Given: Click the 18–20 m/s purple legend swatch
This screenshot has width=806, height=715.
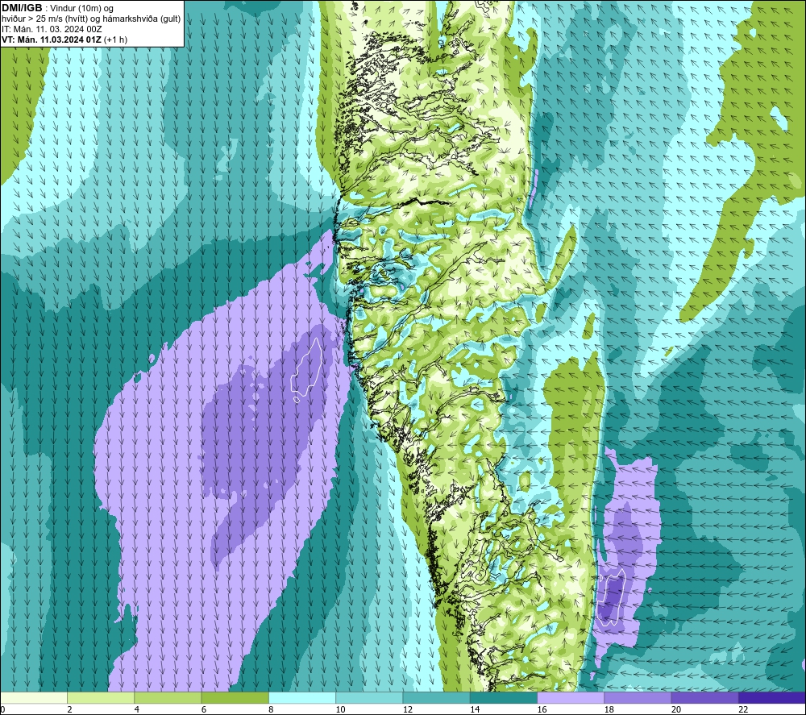Looking at the screenshot, I should (638, 697).
